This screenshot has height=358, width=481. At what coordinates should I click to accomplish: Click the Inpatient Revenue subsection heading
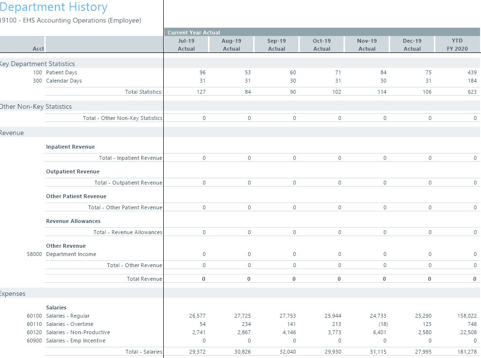click(x=70, y=147)
